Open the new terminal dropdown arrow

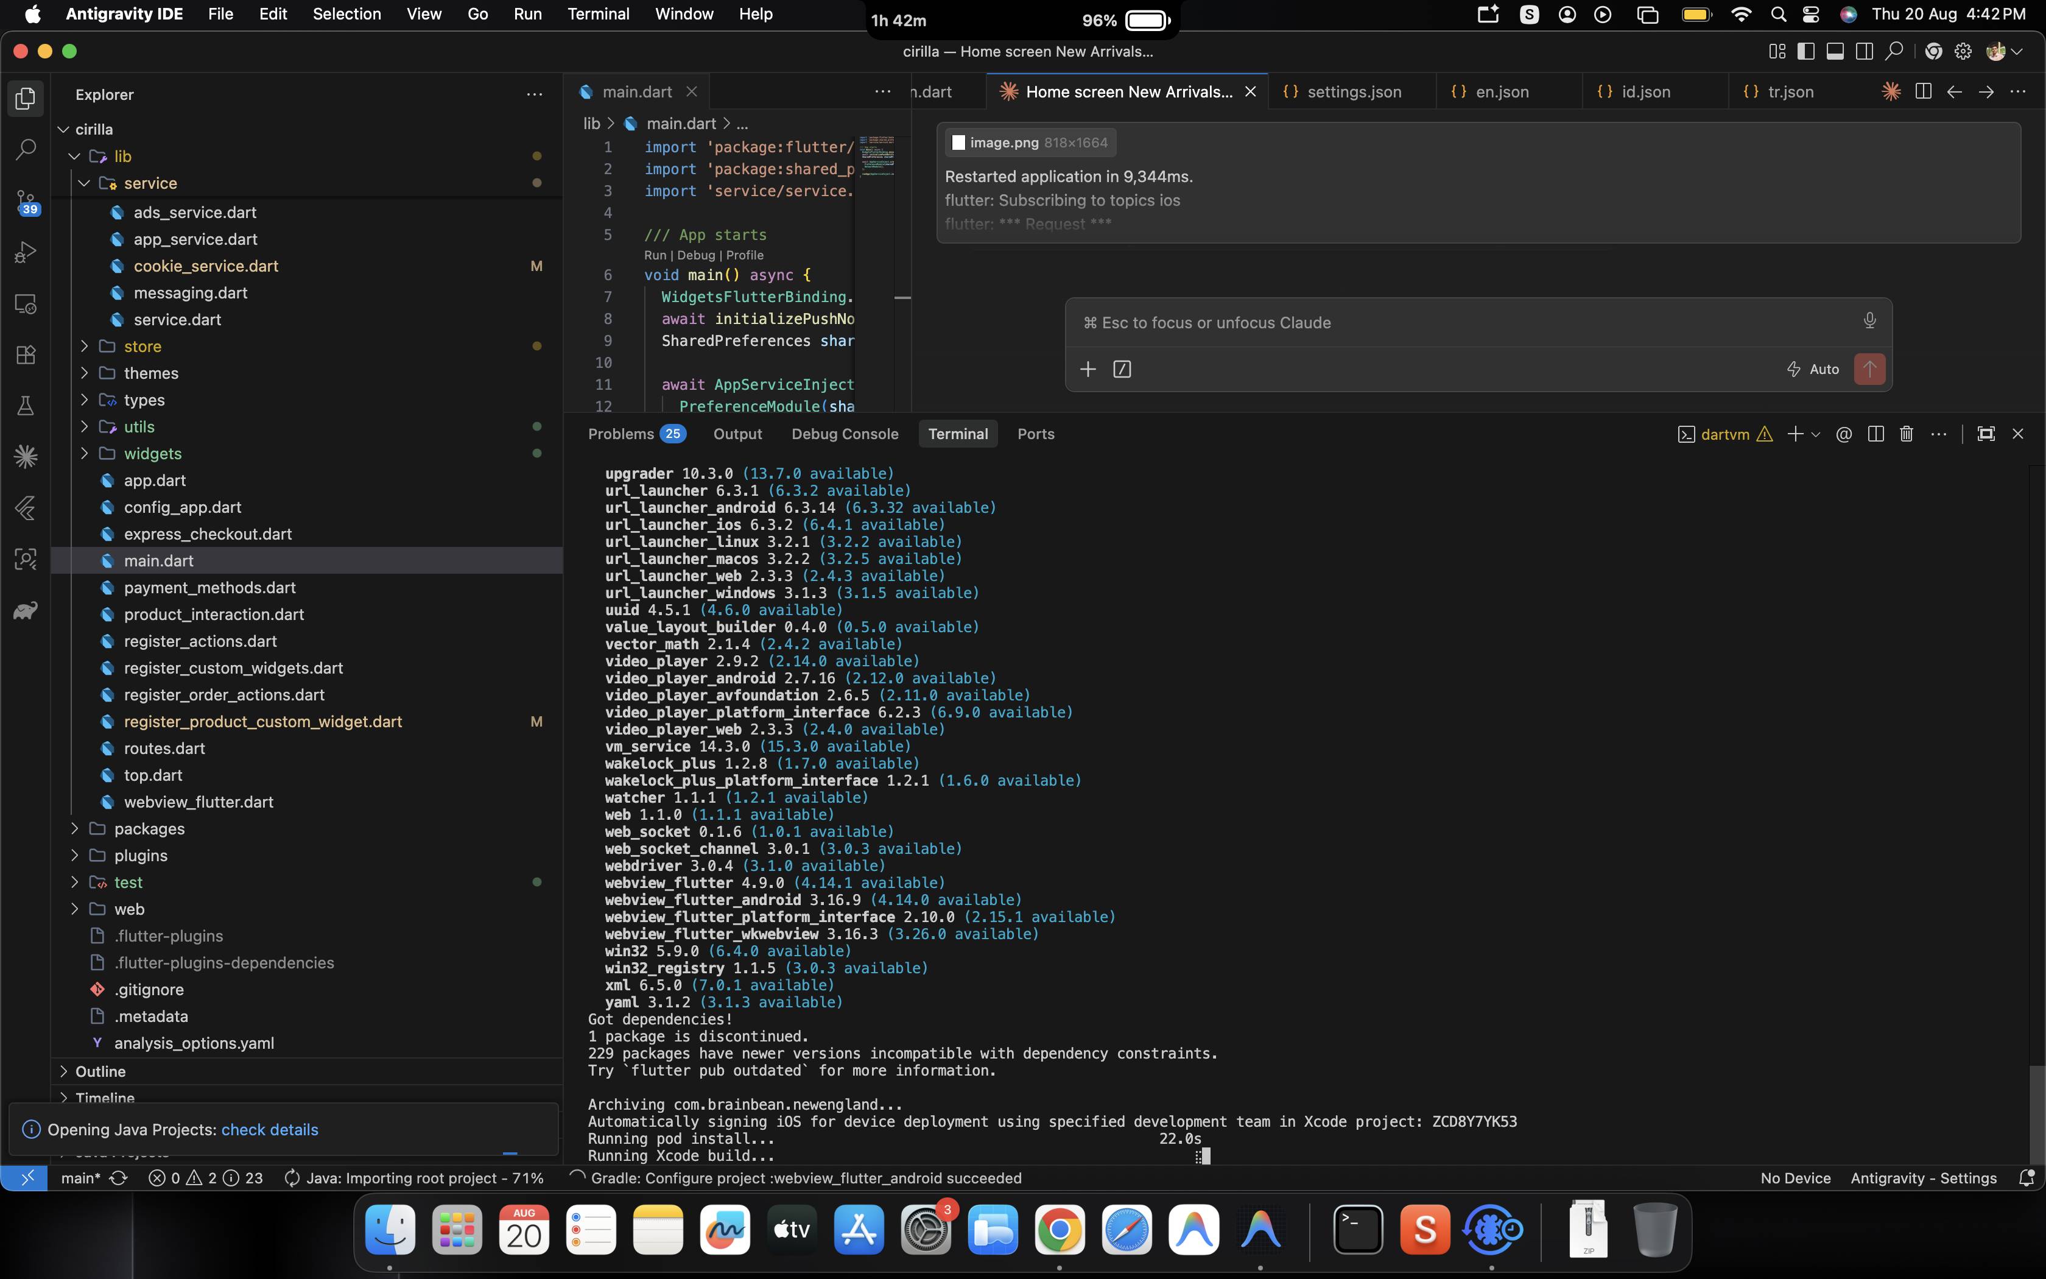click(1815, 434)
